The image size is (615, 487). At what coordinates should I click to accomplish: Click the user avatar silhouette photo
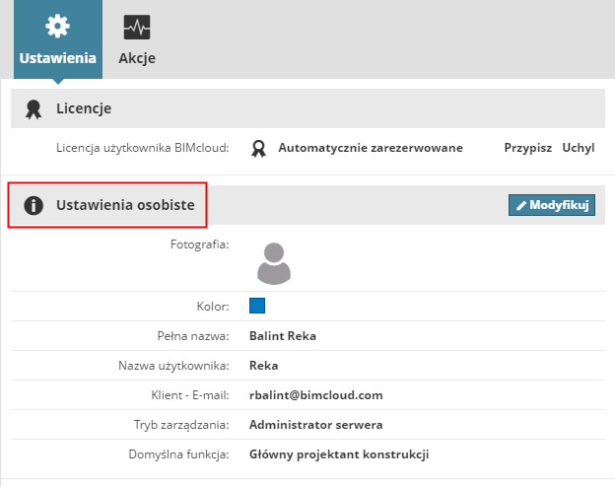(x=273, y=261)
